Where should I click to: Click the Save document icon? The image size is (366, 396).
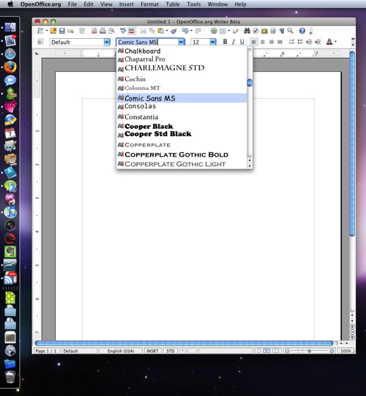coord(62,31)
